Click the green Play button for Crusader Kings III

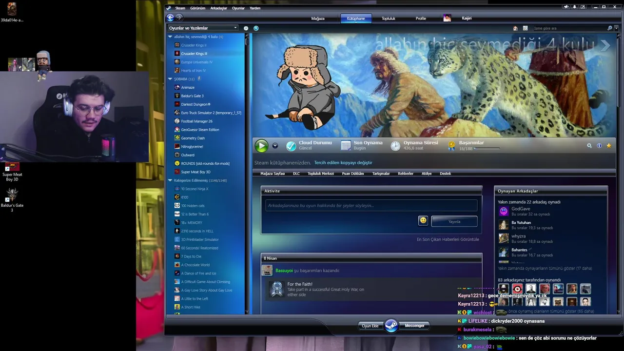(x=261, y=145)
